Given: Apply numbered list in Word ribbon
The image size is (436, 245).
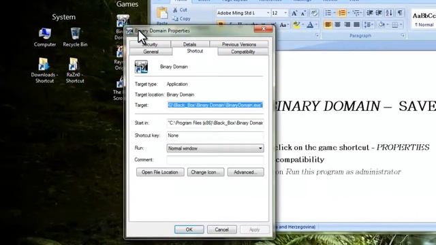Looking at the screenshot, I should click(x=342, y=13).
